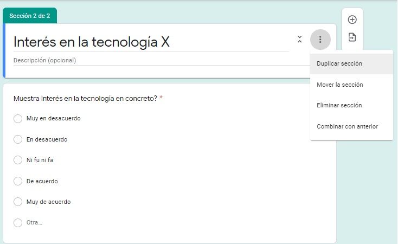Open the section three-dot options menu

(320, 40)
